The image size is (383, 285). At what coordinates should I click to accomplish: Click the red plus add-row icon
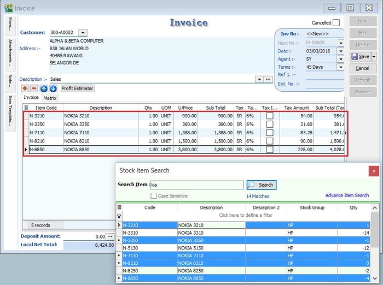click(25, 88)
